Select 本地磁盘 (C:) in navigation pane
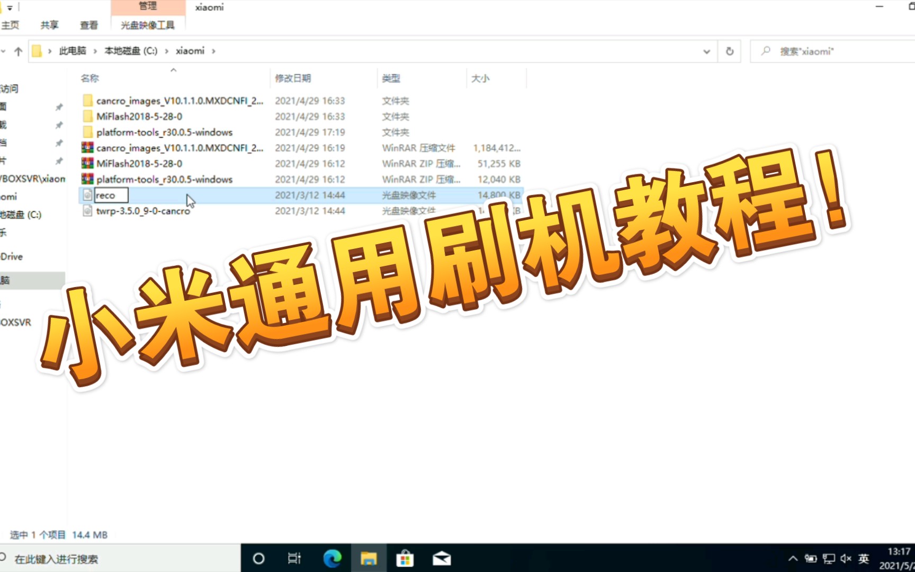This screenshot has height=572, width=915. [x=21, y=215]
